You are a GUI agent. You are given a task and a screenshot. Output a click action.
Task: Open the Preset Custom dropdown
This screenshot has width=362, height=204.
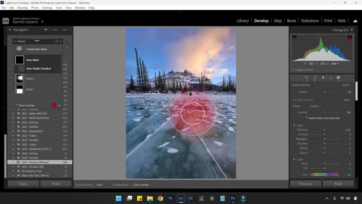[315, 106]
